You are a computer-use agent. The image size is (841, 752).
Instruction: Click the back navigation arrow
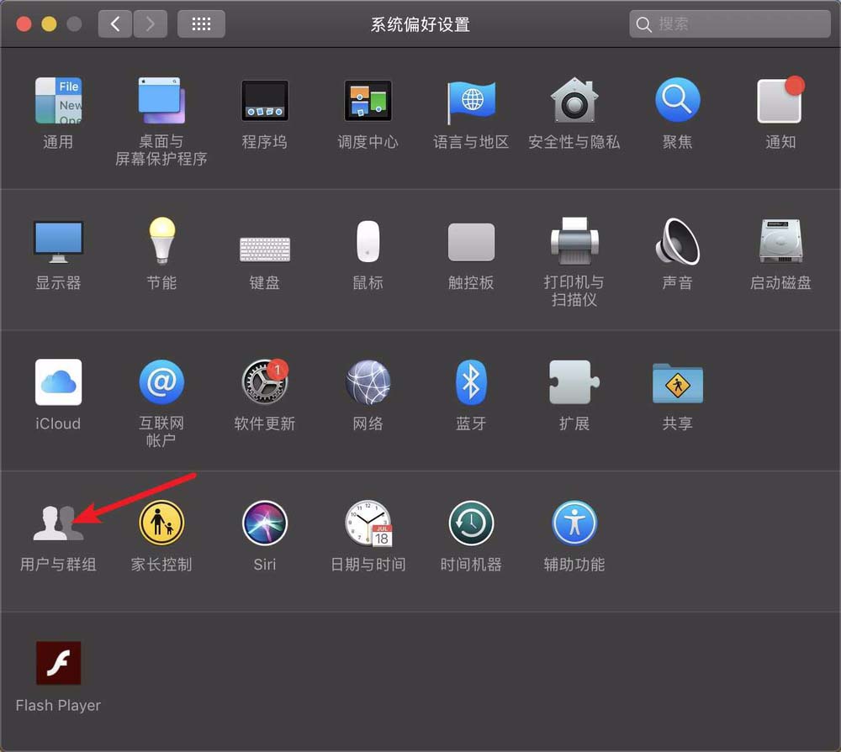[115, 24]
